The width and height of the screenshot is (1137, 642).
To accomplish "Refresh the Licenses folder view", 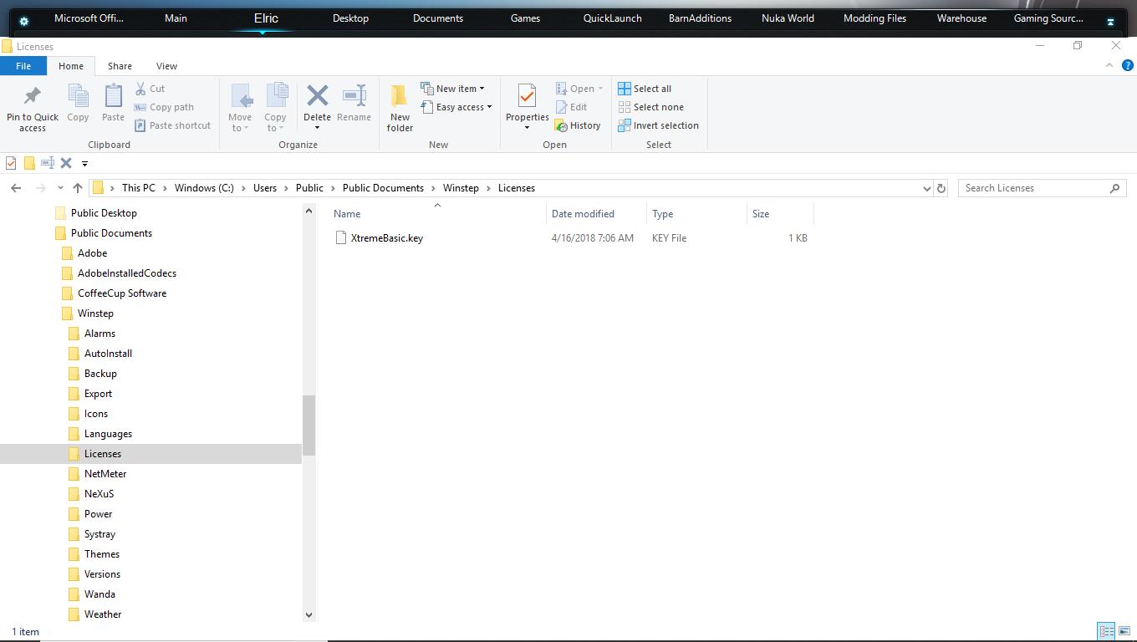I will coord(941,188).
